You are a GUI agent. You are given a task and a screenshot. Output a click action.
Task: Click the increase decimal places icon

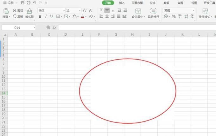click(186, 16)
